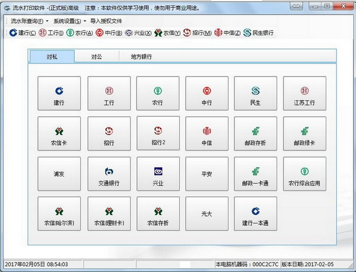
Task: Switch to the 对公 tab
Action: pos(97,56)
